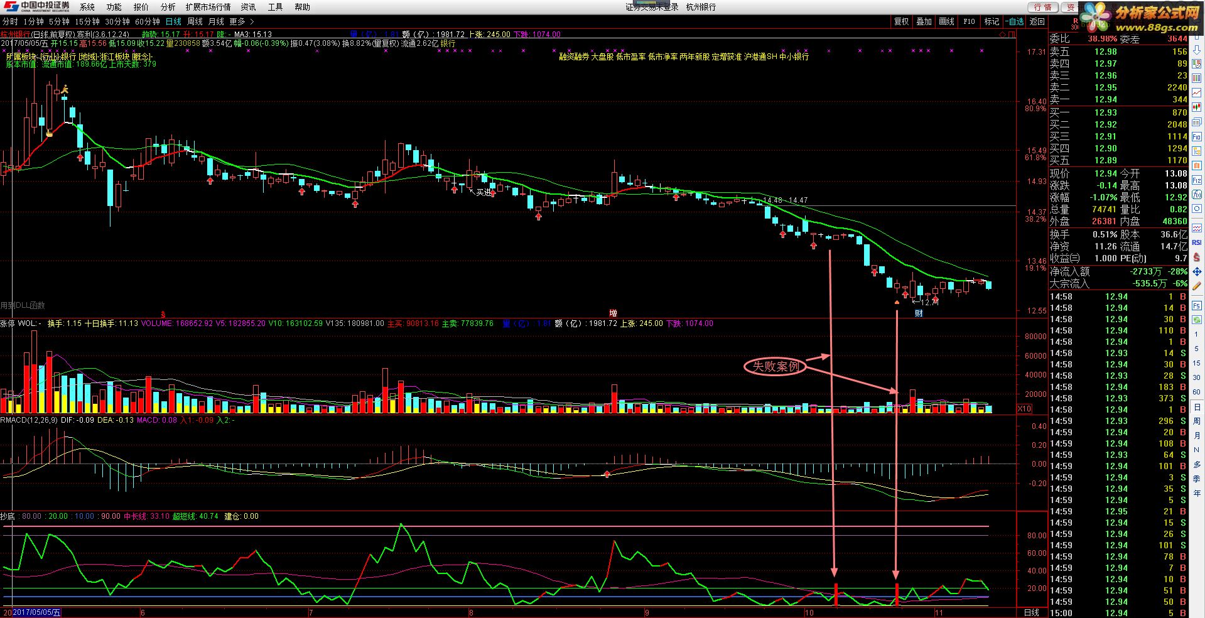Open the 日线 period selector at chart bottom right
The height and width of the screenshot is (618, 1205).
click(x=1031, y=612)
